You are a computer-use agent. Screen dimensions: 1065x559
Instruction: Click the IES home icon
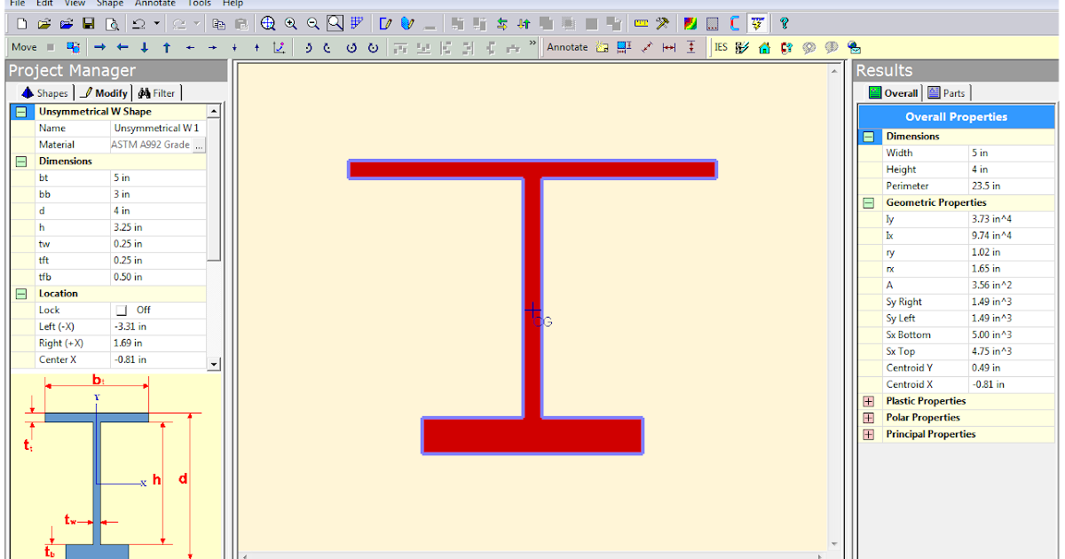point(764,47)
